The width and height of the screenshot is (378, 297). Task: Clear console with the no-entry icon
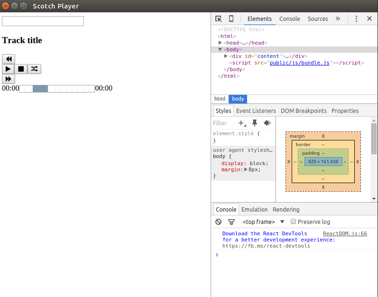pyautogui.click(x=219, y=222)
